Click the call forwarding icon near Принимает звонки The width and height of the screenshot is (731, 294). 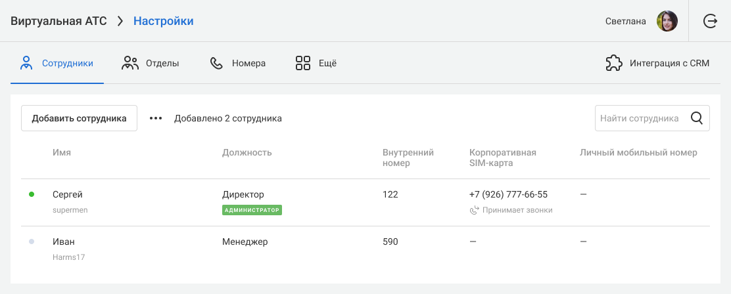pos(474,210)
